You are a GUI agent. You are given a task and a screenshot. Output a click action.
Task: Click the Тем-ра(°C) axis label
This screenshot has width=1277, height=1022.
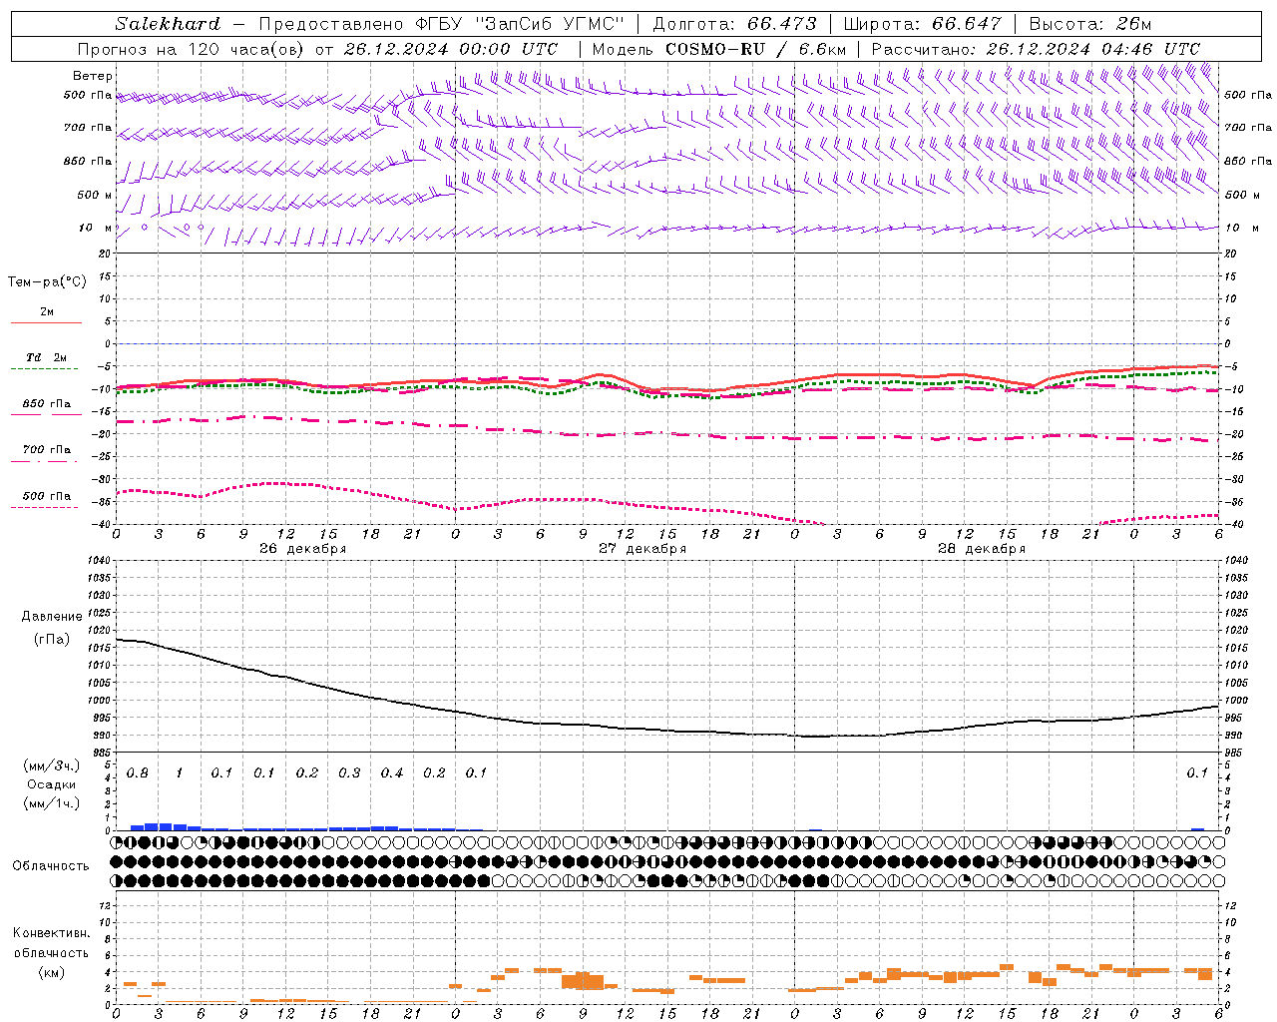pos(47,281)
